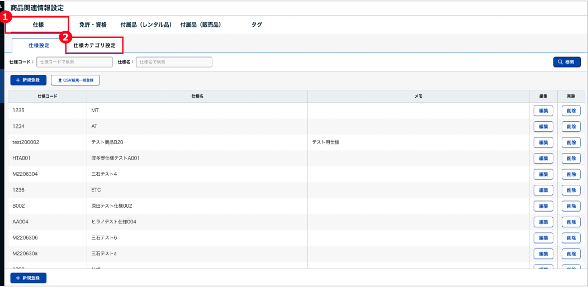Select the 仕様カテゴリ設定 sub-tab
Screen dimensions: 588x287
point(94,45)
